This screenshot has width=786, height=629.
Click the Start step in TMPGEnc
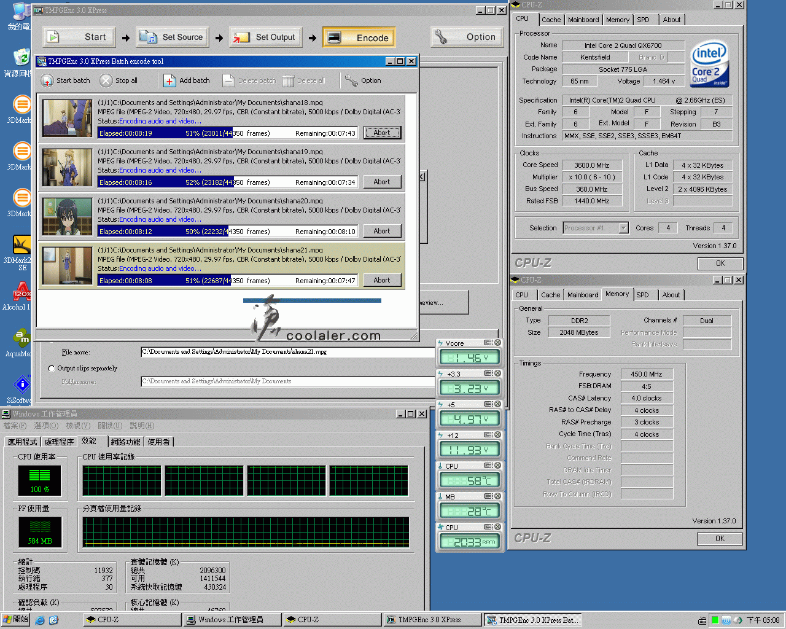[x=80, y=37]
